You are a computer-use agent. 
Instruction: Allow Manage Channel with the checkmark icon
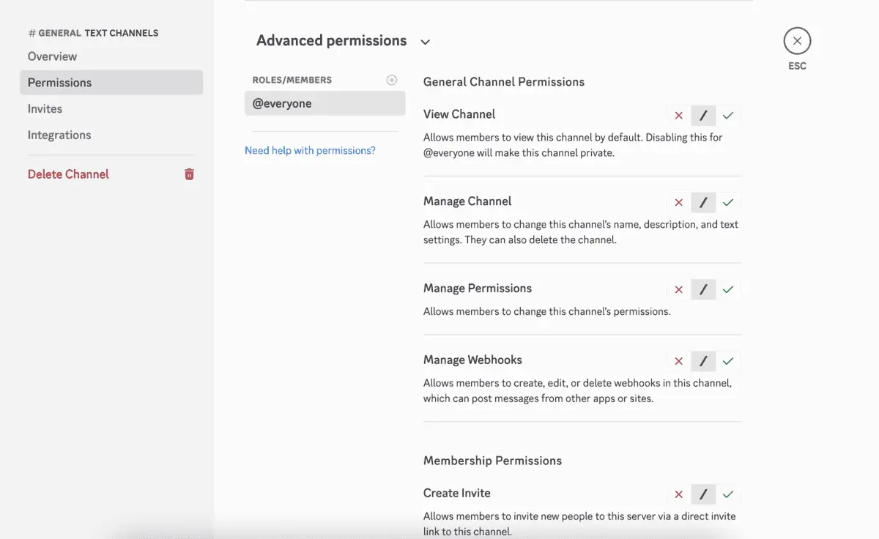point(728,202)
